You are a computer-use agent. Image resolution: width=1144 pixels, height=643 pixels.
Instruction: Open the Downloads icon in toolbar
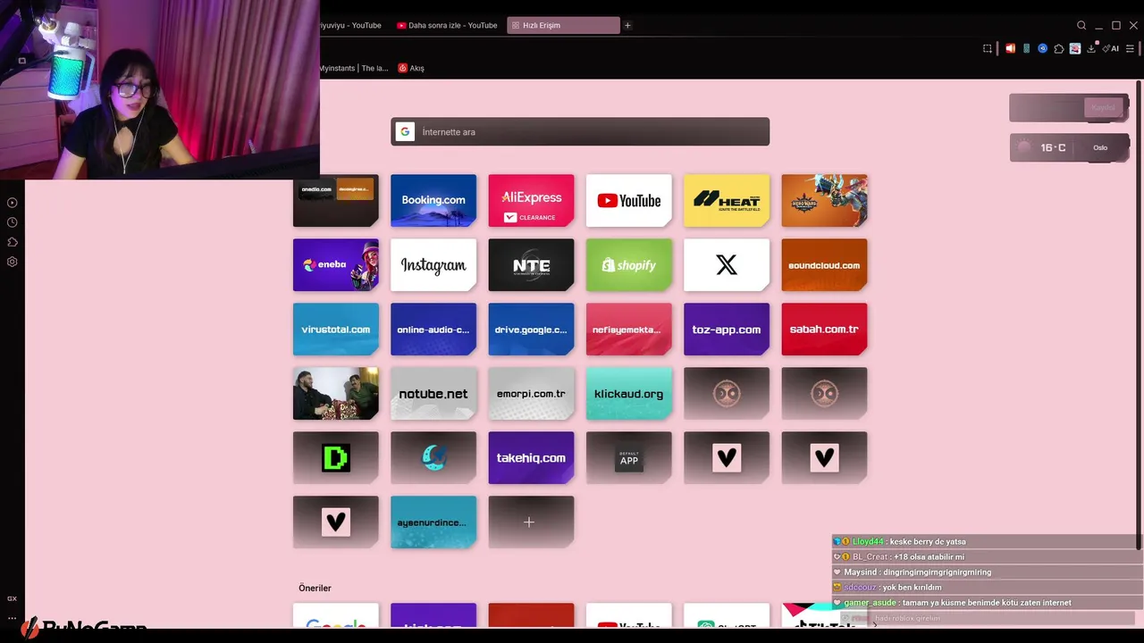[x=1091, y=48]
